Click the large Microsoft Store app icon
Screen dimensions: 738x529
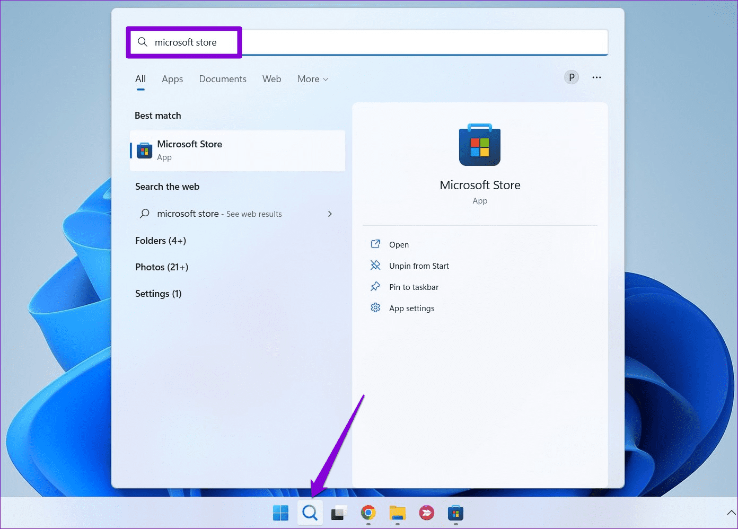pyautogui.click(x=480, y=145)
